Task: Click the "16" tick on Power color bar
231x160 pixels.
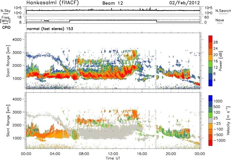Action: pyautogui.click(x=215, y=61)
